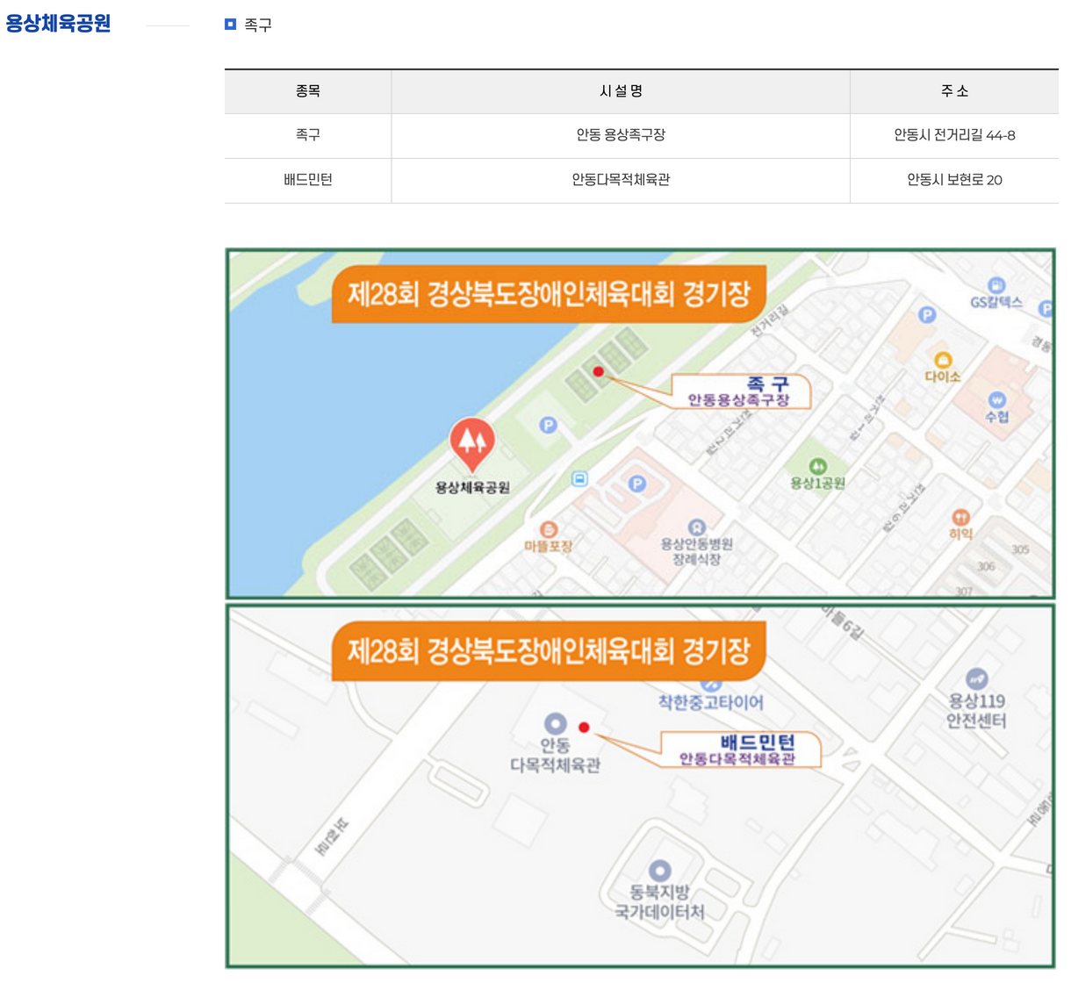Viewport: 1071px width, 990px height.
Task: Click the 용상체육공원 heading
Action: coord(58,25)
